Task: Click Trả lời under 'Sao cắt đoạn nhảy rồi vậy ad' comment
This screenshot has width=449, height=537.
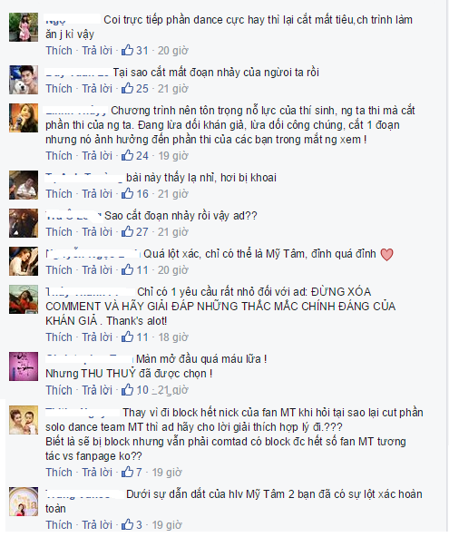Action: [97, 231]
